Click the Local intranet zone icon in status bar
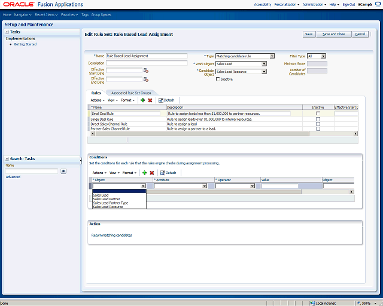Image resolution: width=383 pixels, height=306 pixels. [x=312, y=304]
